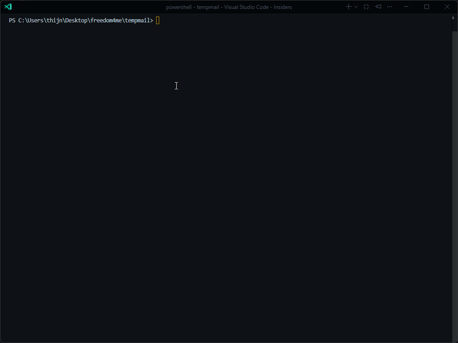Open the More Actions ellipsis menu
Image resolution: width=458 pixels, height=343 pixels.
click(x=390, y=7)
